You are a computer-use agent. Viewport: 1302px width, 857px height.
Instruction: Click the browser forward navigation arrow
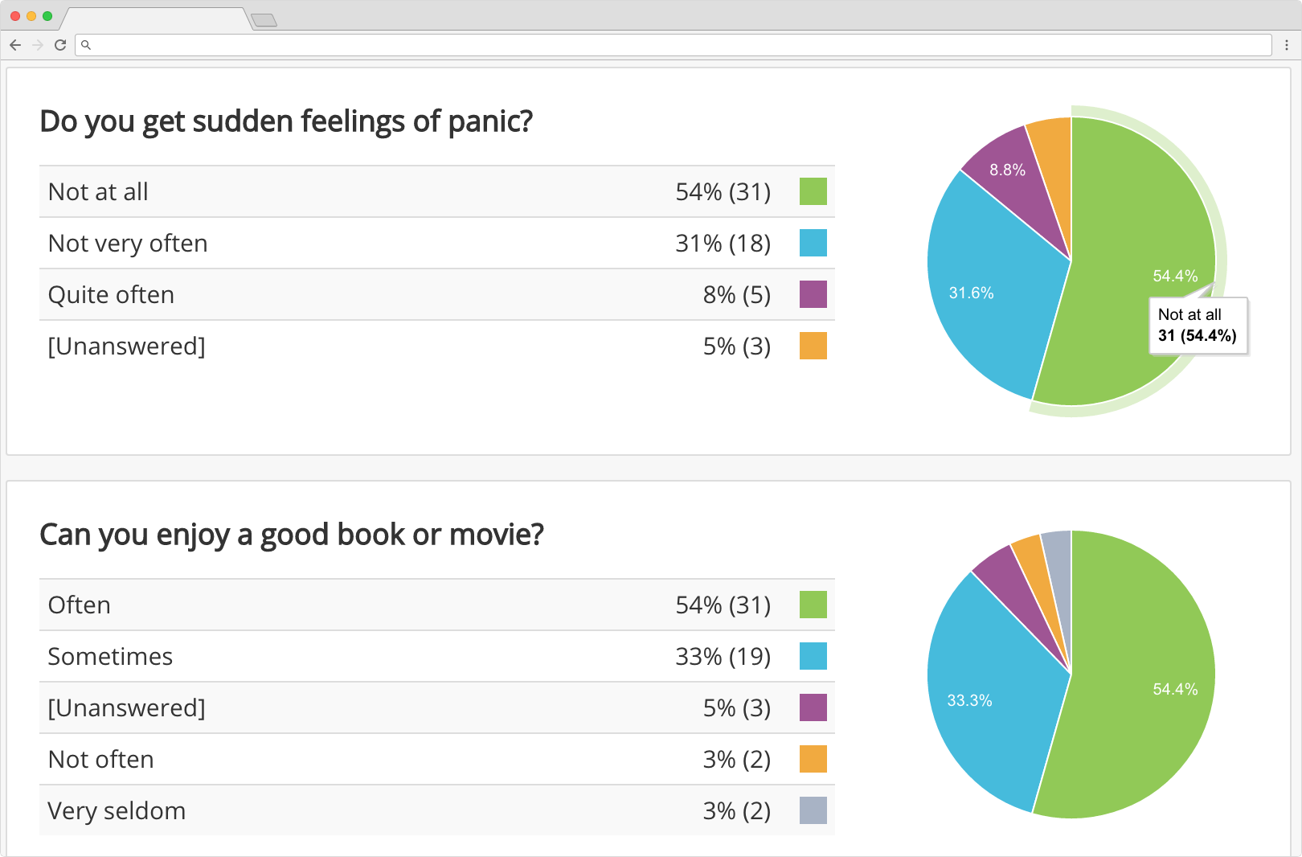coord(37,46)
